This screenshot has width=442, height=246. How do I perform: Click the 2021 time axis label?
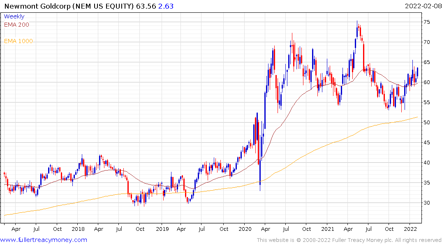tap(328, 229)
